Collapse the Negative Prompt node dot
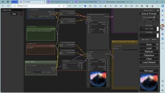Image resolution: width=165 pixels, height=93 pixels. (27, 44)
